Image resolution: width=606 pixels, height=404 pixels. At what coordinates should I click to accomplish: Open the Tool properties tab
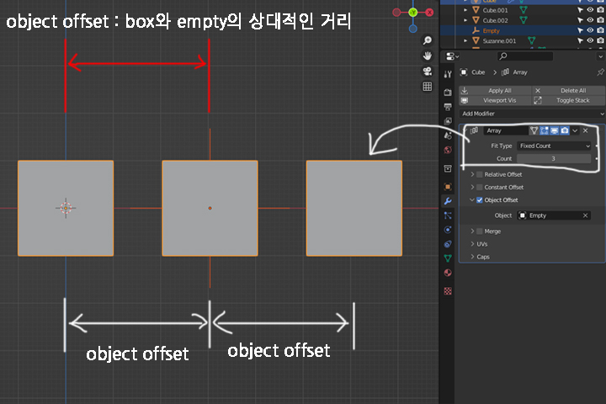[448, 74]
